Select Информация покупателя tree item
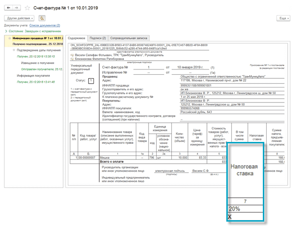Image resolution: width=293 pixels, height=226 pixels. [x=33, y=76]
